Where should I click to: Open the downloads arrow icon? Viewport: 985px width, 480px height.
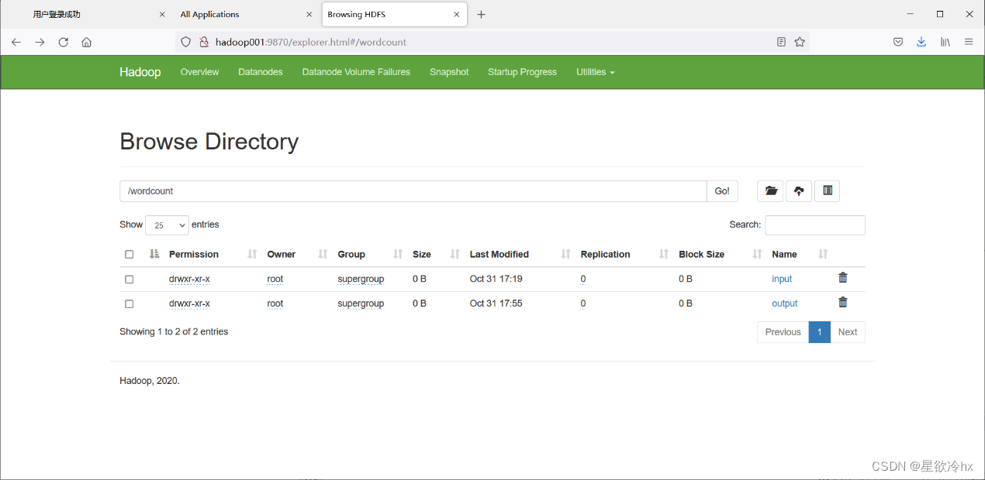[921, 42]
